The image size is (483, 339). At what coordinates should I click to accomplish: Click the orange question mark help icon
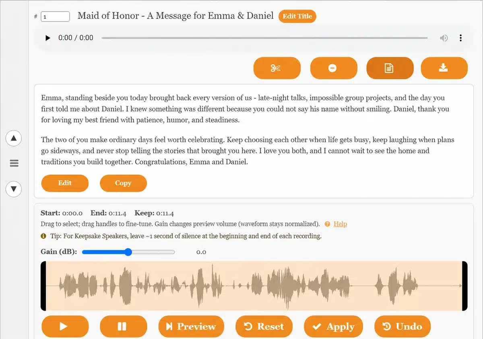(x=328, y=224)
